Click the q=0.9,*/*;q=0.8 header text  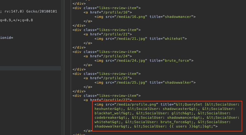point(16,20)
